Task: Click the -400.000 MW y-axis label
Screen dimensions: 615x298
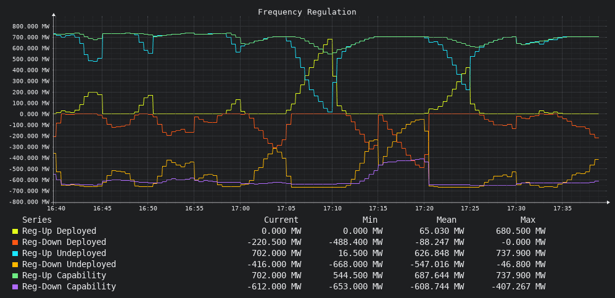Action: [31, 158]
